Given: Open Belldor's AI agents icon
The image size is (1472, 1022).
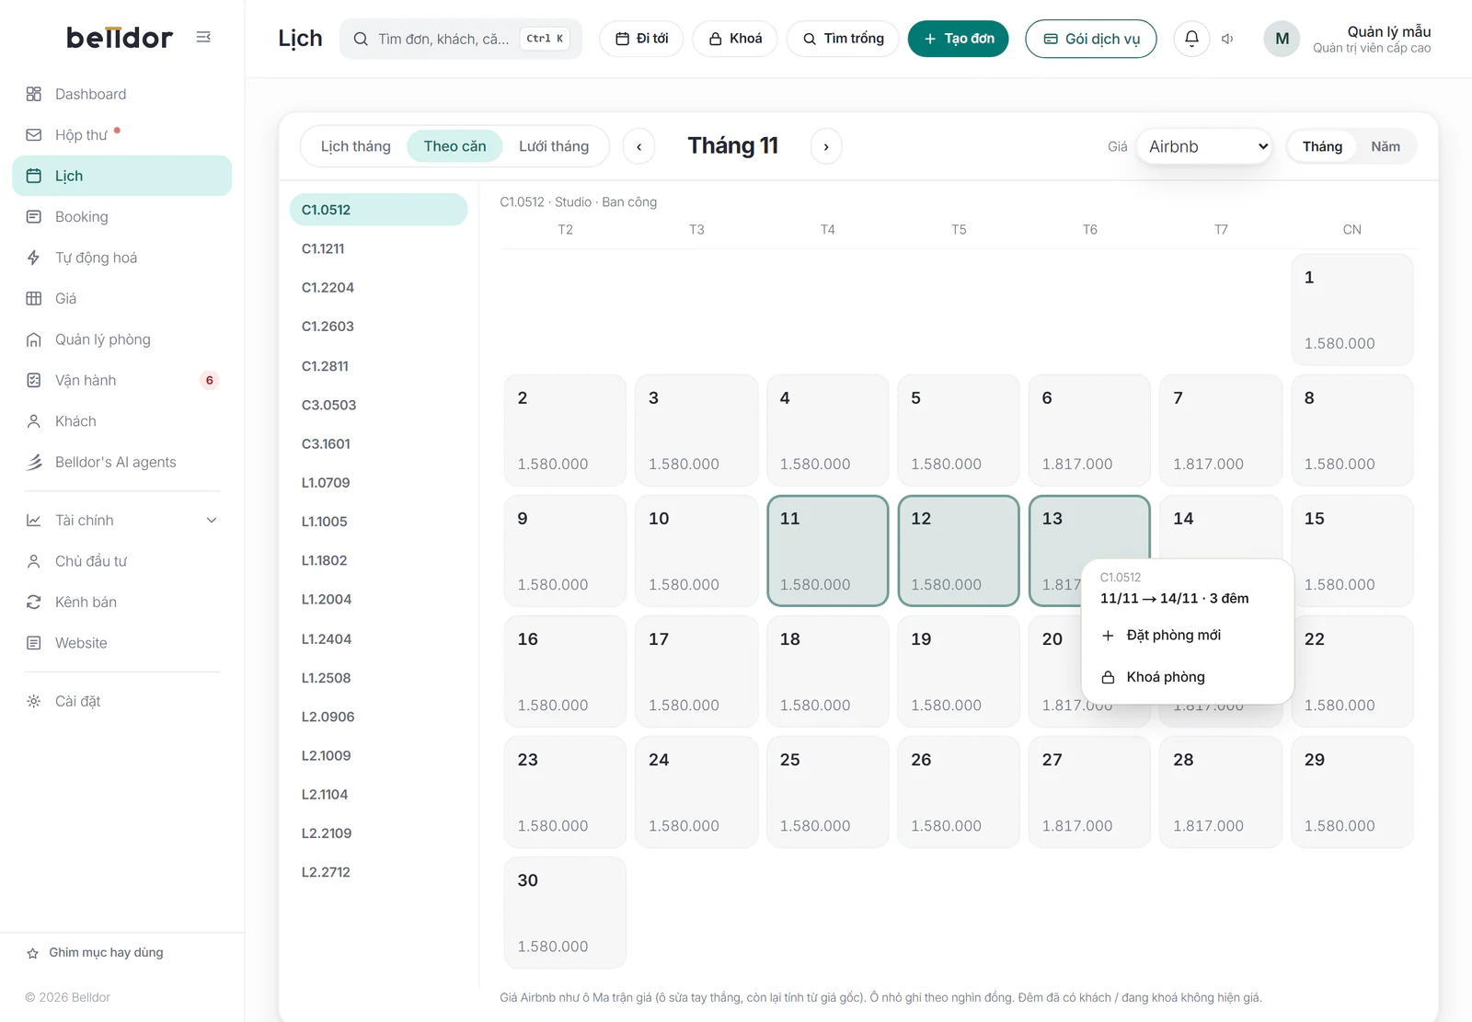Looking at the screenshot, I should point(34,462).
